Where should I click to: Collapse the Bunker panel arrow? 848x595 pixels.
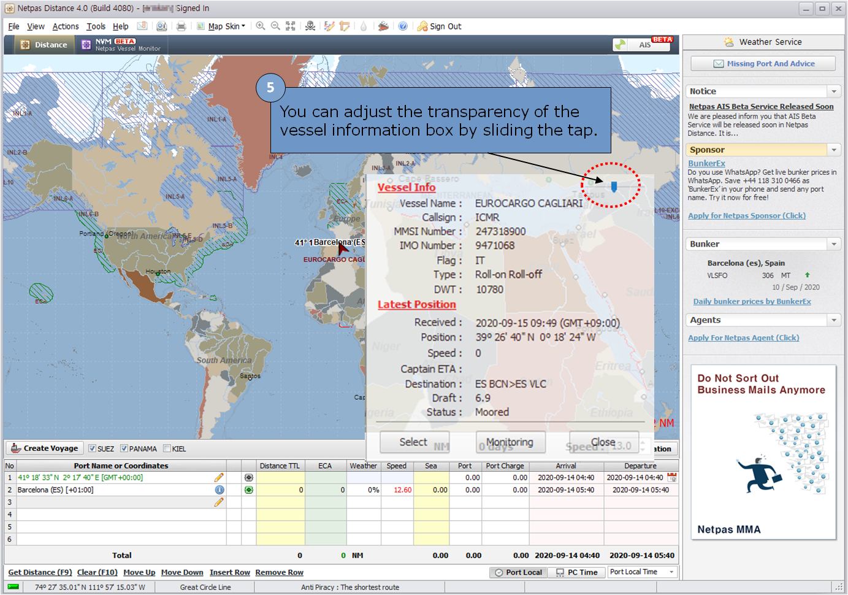(834, 244)
